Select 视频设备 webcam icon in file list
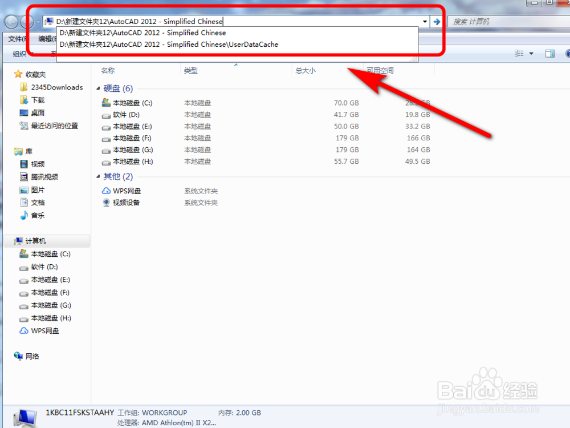570x428 pixels. 106,203
